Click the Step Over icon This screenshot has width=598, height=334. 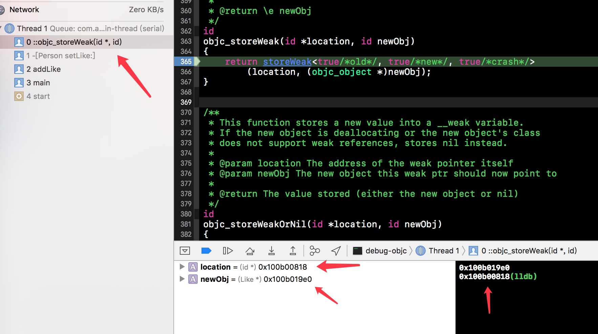(250, 251)
